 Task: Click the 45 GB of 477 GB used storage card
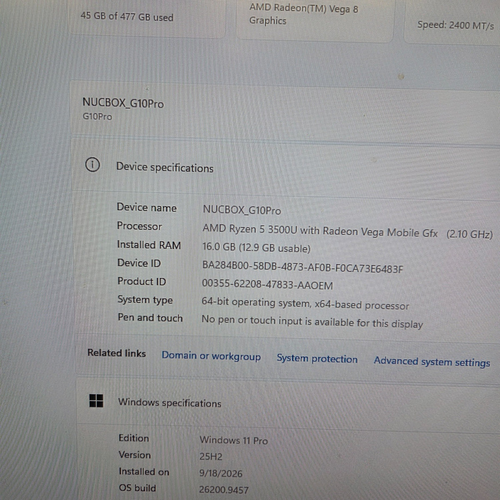coord(148,19)
